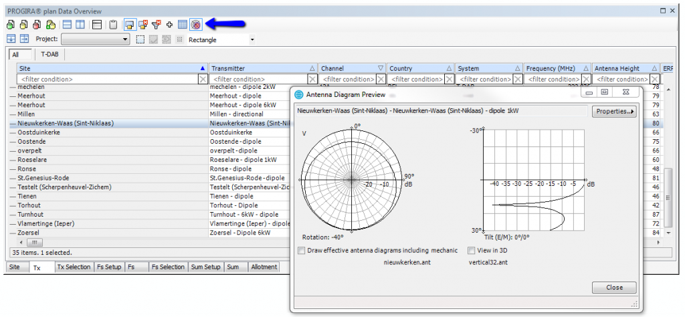685x317 pixels.
Task: Clear the Country filter condition
Action: point(449,79)
